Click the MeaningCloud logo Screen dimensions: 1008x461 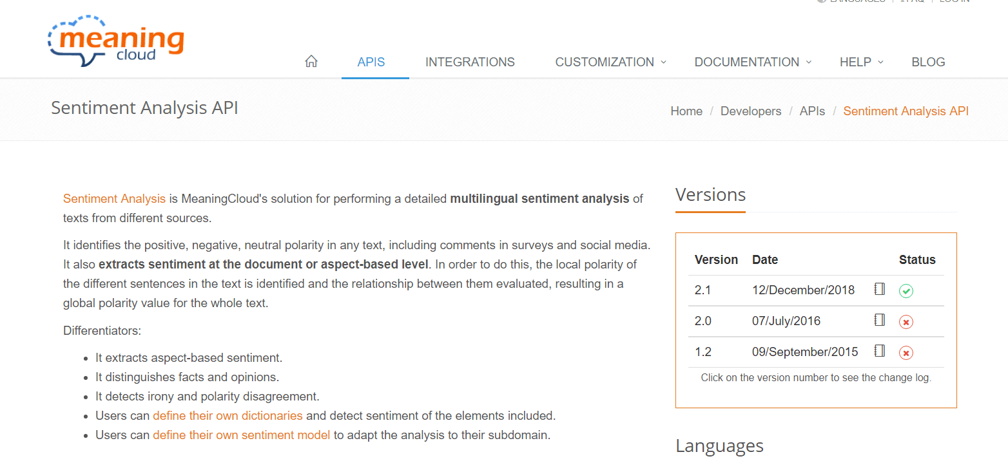click(116, 41)
